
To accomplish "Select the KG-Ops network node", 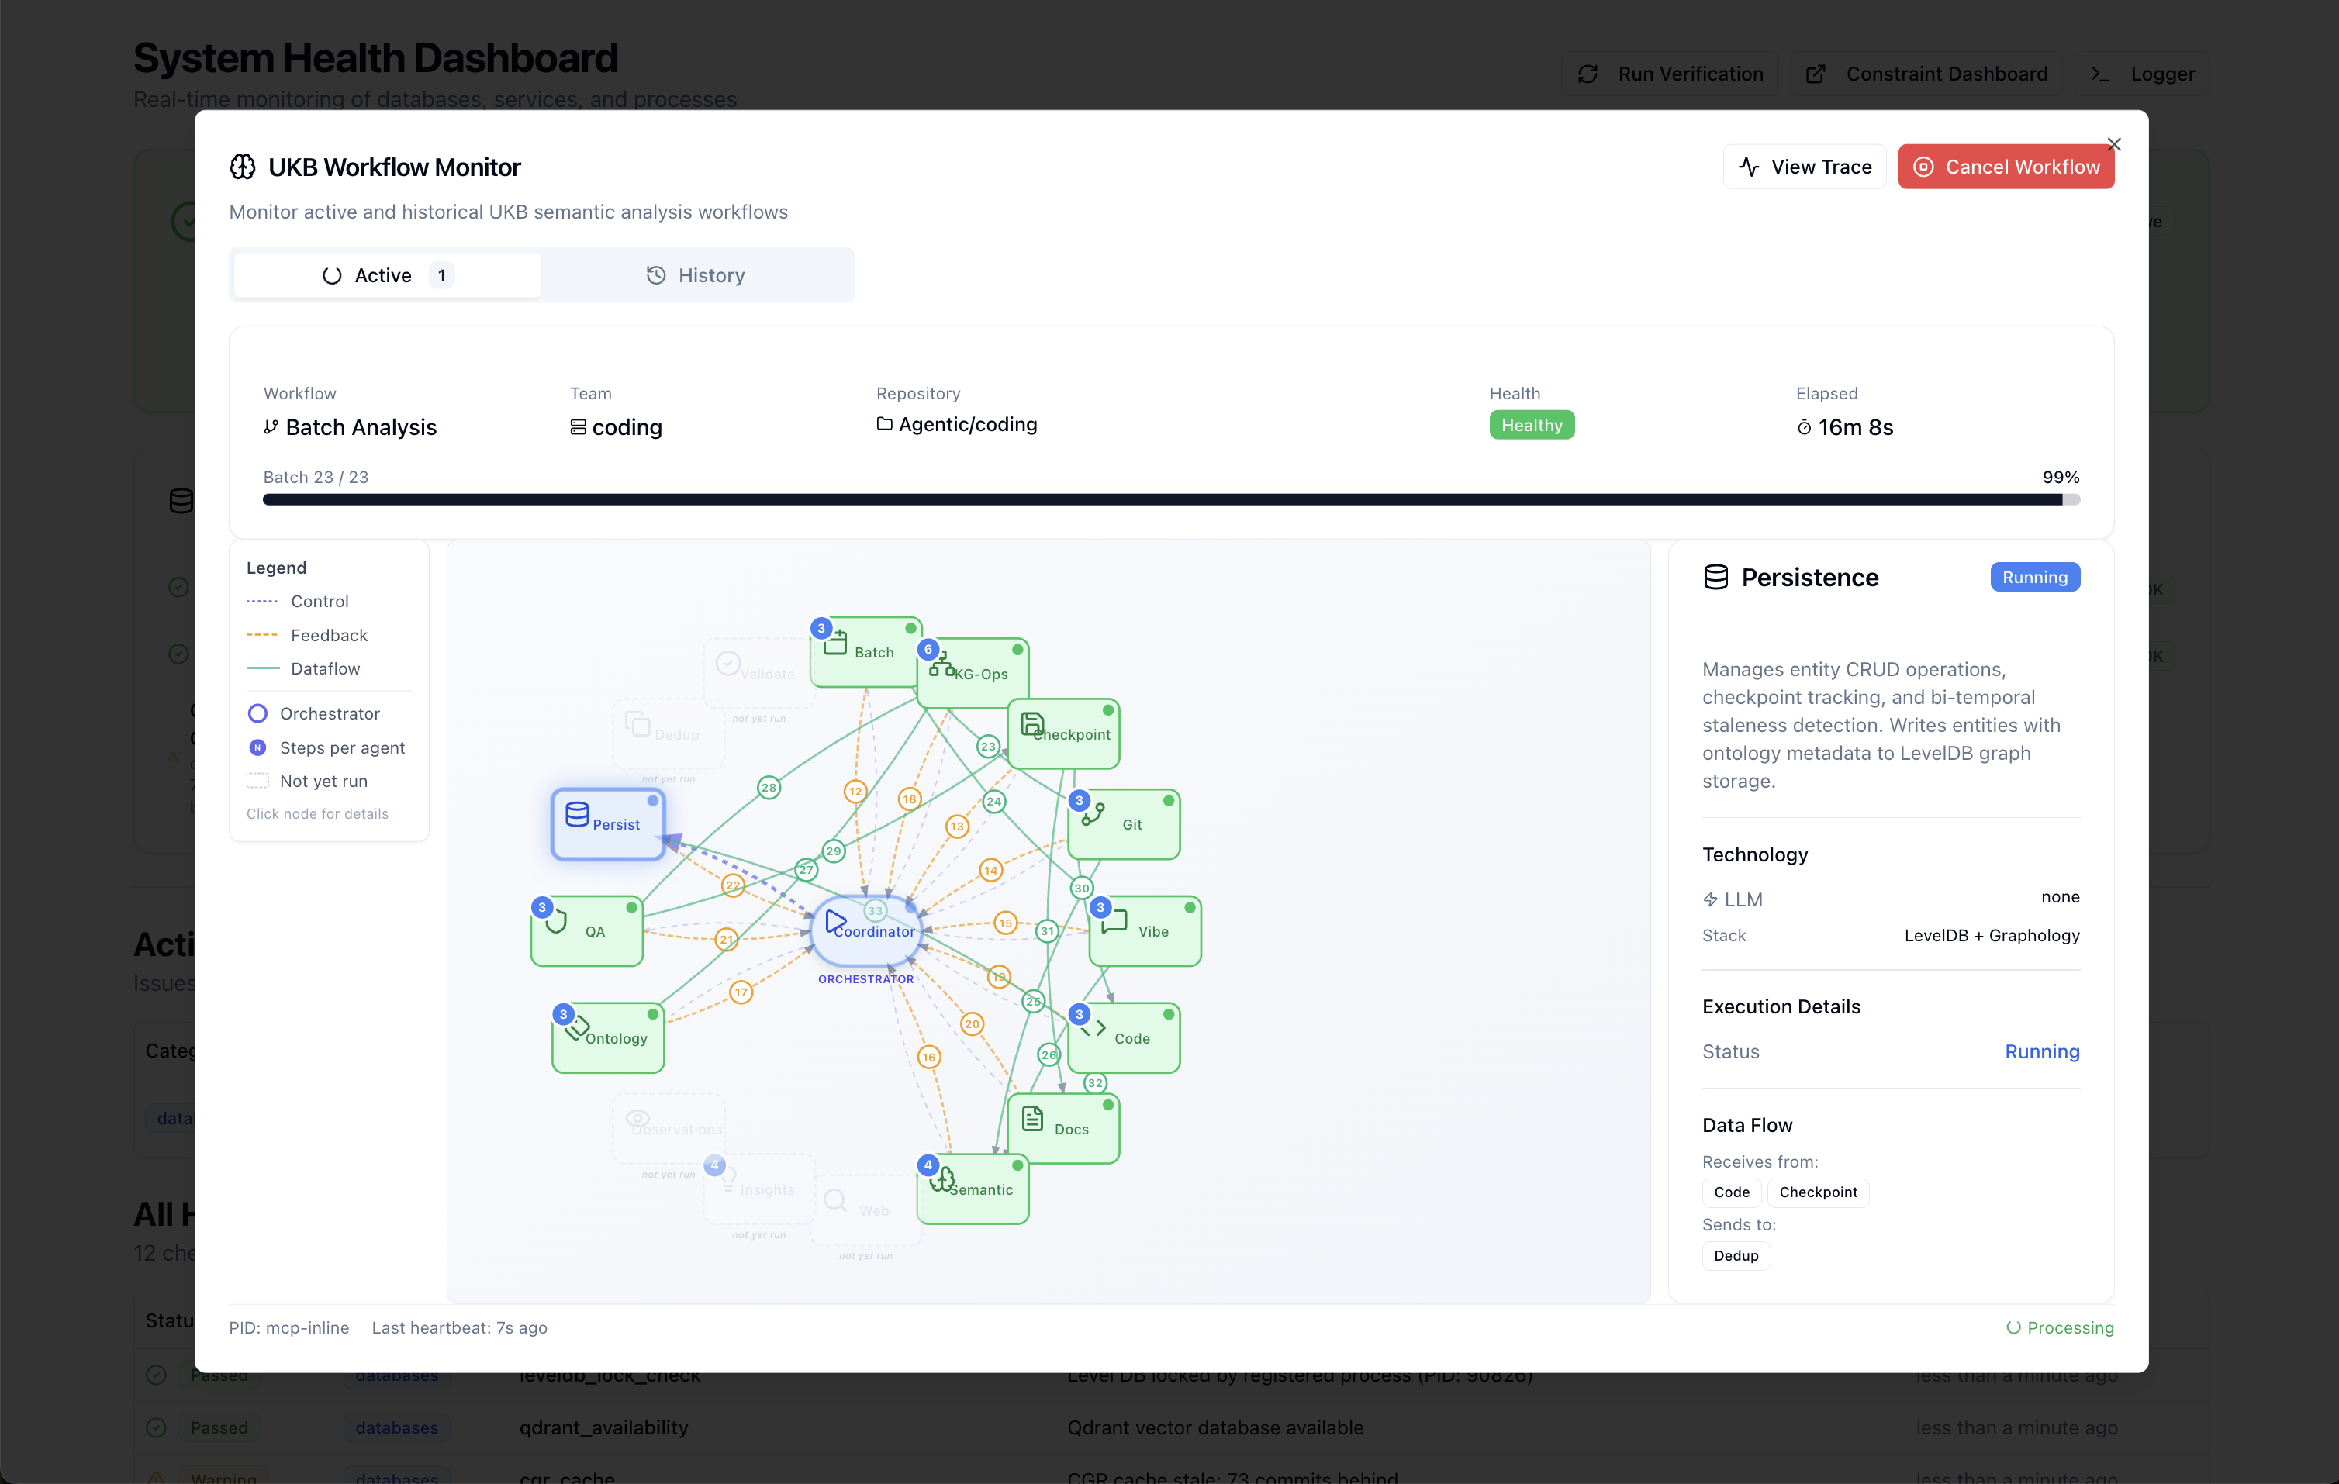I will (x=973, y=673).
